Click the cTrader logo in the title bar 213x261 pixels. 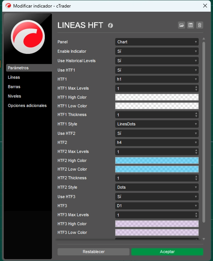point(8,6)
